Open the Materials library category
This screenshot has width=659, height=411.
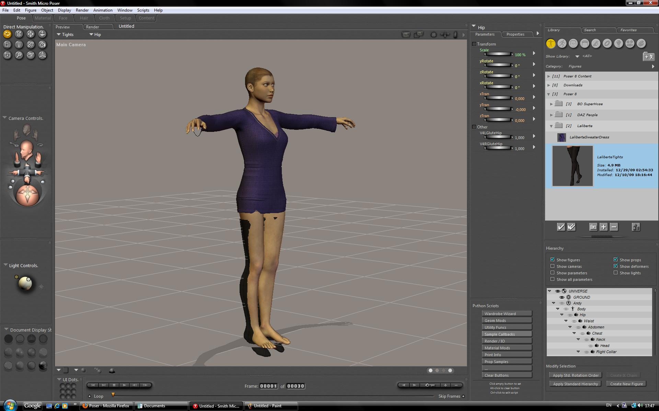(x=641, y=43)
